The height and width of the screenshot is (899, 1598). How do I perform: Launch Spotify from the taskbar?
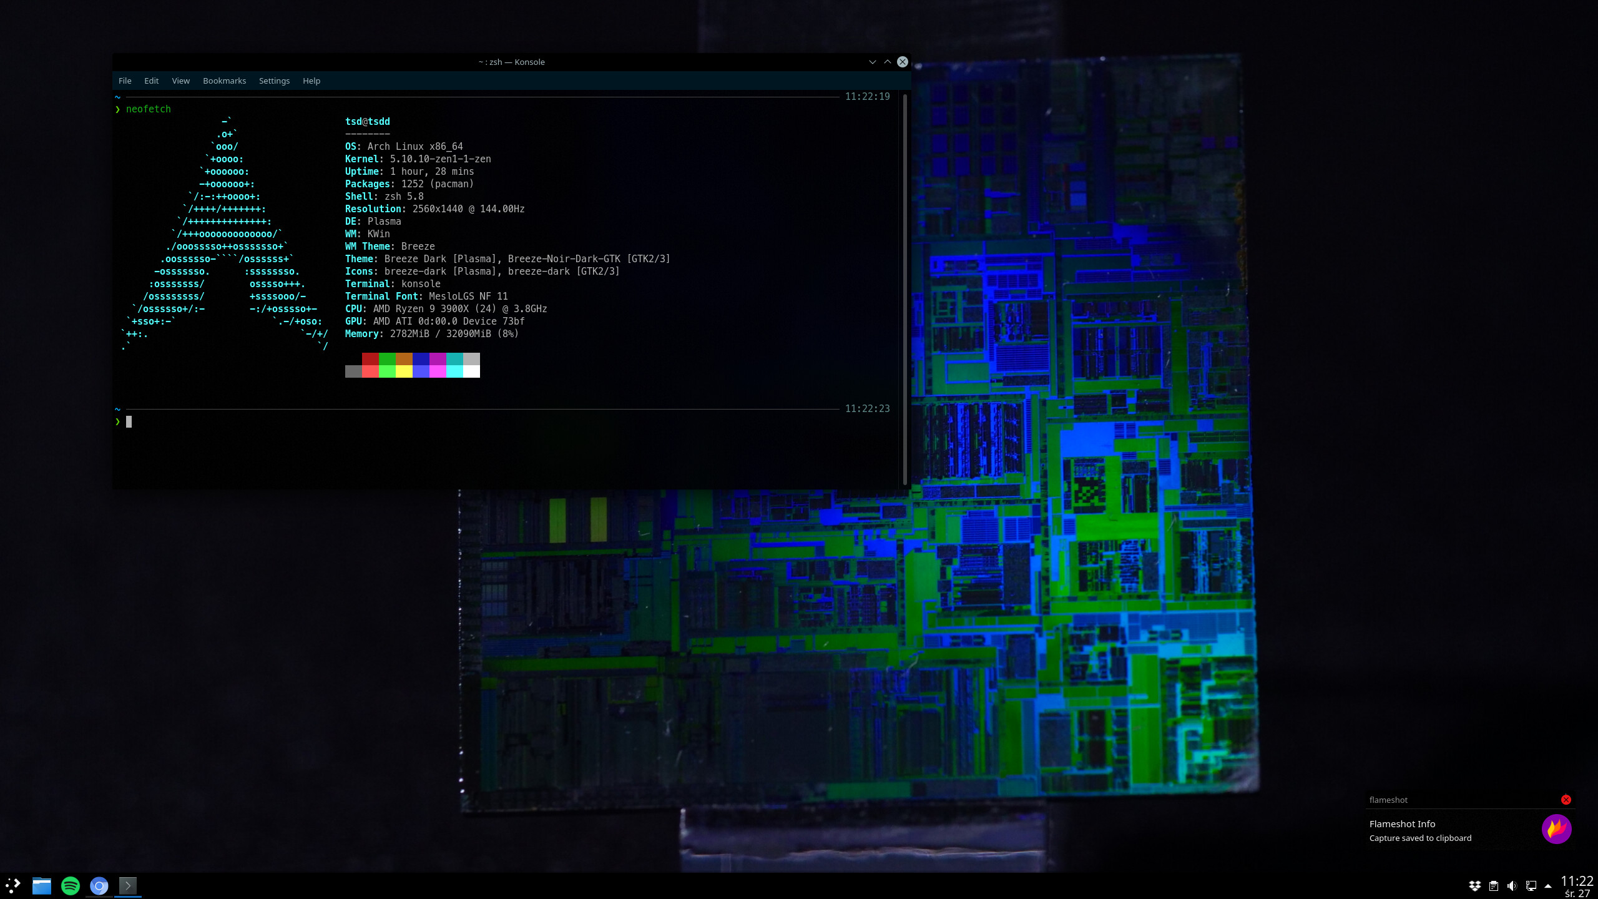[x=71, y=885]
